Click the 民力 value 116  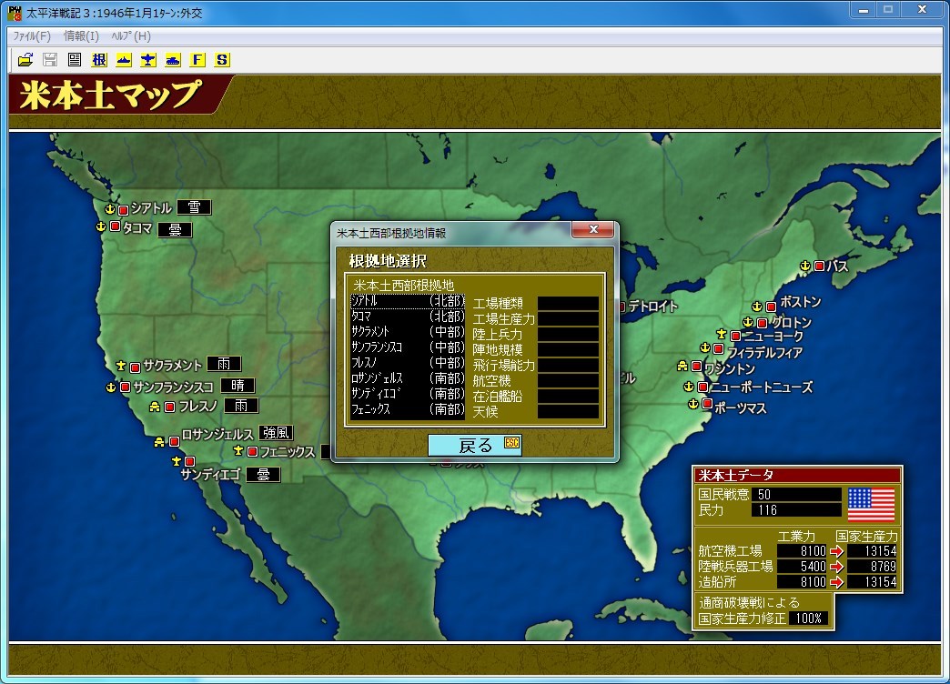coord(796,510)
